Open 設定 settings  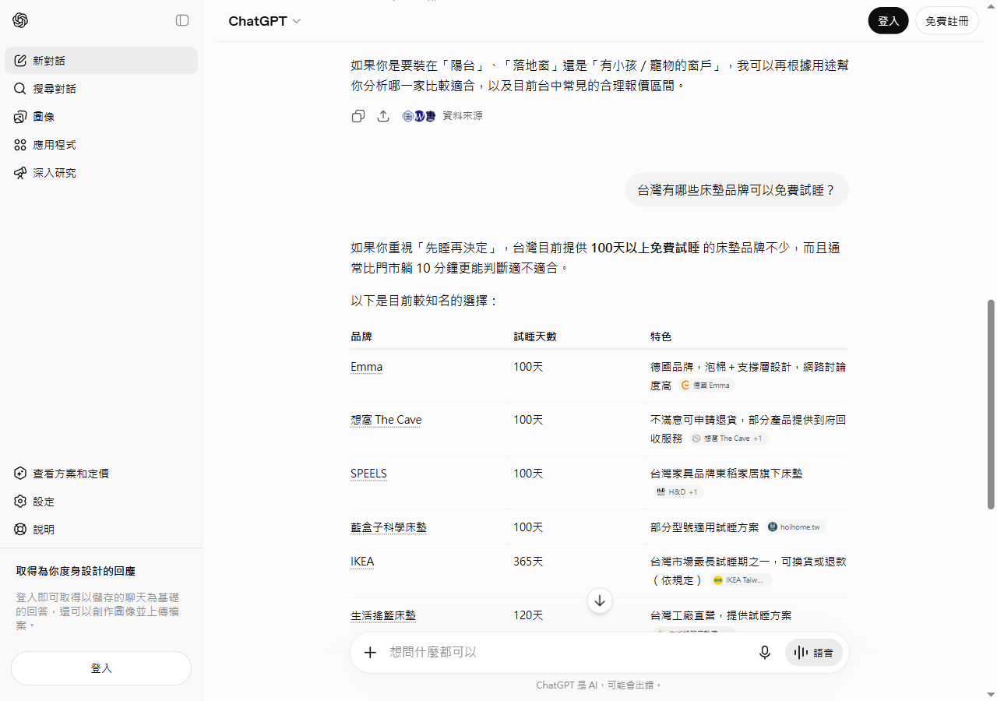tap(101, 502)
